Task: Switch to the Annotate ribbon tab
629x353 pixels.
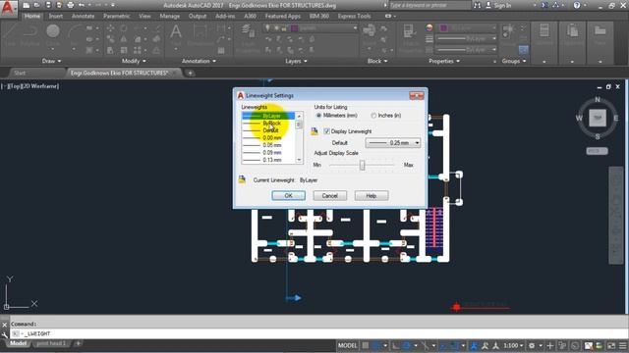Action: 83,16
